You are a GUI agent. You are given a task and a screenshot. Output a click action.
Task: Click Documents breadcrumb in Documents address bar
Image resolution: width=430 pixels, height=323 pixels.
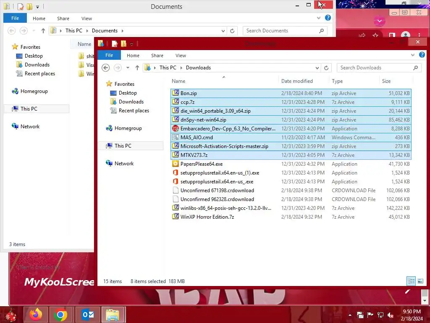tap(105, 30)
